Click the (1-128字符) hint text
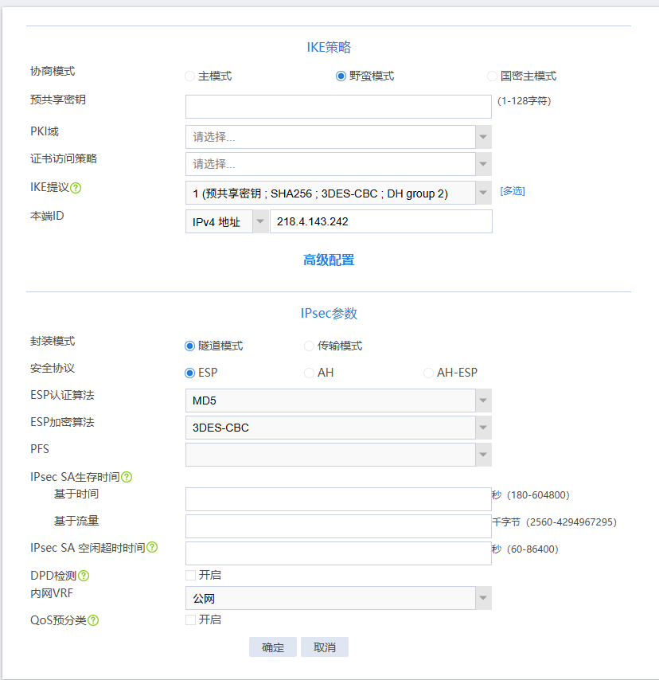The height and width of the screenshot is (680, 659). point(524,101)
